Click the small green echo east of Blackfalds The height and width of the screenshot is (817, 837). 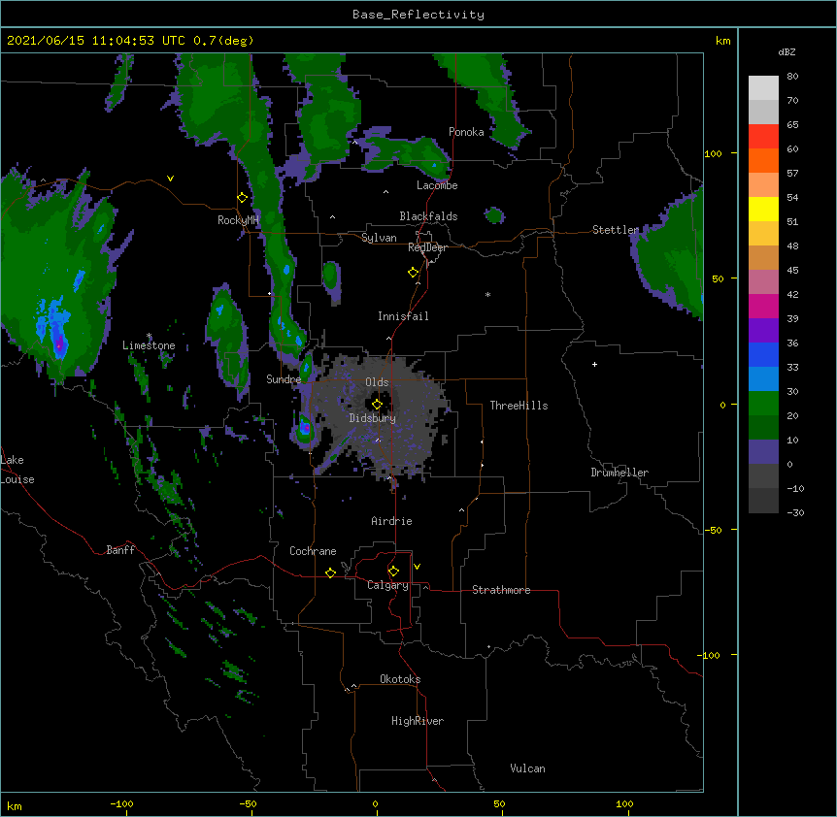click(x=494, y=215)
